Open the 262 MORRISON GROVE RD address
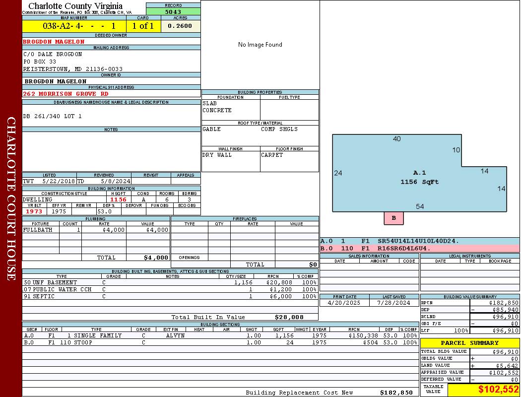Viewport: 521px width, 397px height. [65, 93]
